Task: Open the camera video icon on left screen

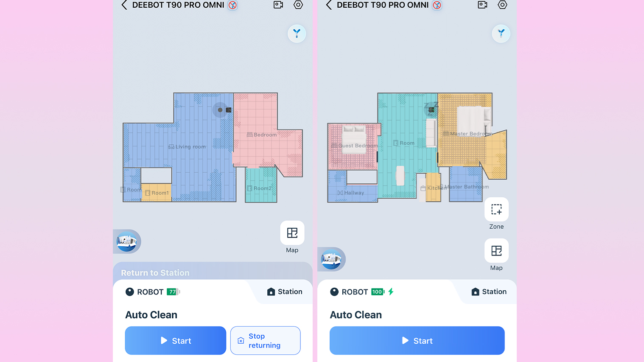Action: (278, 5)
